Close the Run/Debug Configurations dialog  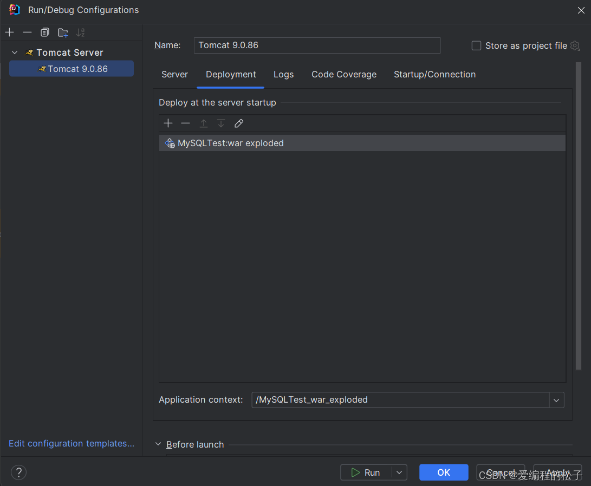coord(581,10)
